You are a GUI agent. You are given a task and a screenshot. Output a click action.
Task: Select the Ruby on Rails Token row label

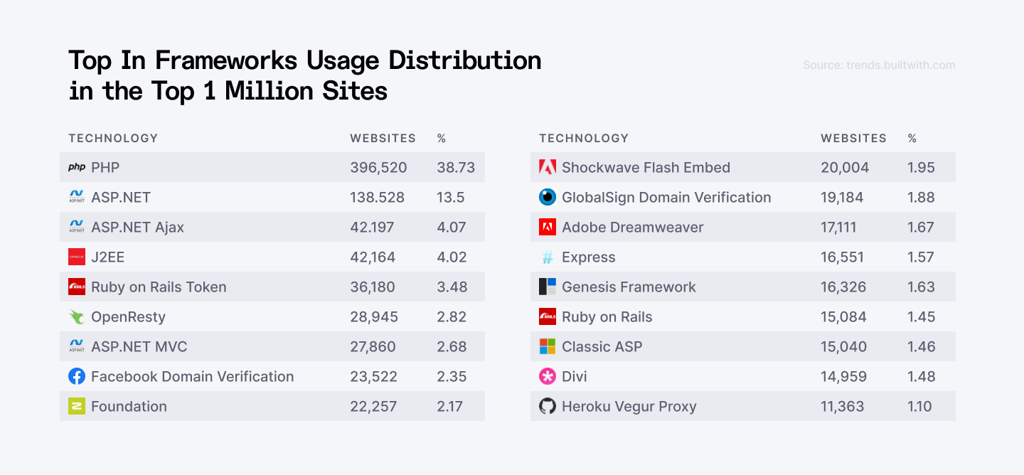(x=159, y=287)
